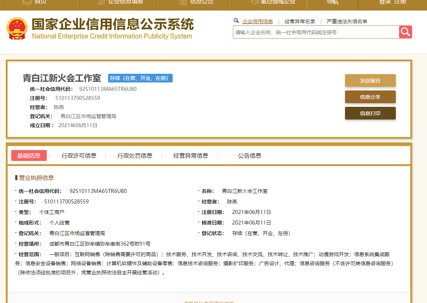Open the 经营异常信息 tab
Image resolution: width=427 pixels, height=303 pixels.
190,156
